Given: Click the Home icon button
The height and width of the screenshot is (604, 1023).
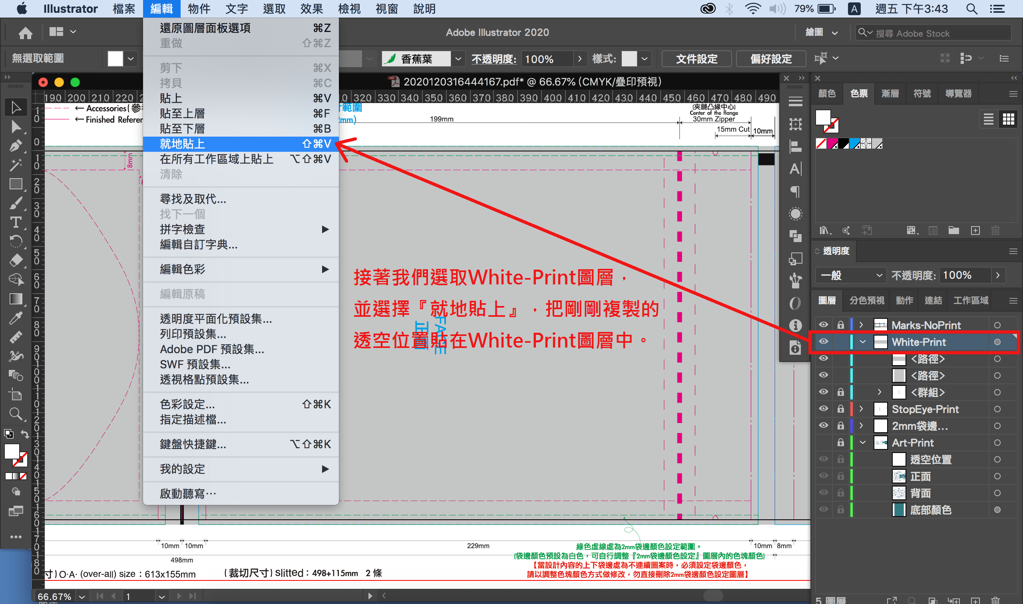Looking at the screenshot, I should click(25, 33).
